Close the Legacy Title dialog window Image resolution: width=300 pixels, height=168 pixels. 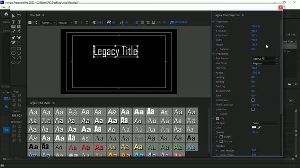pos(280,7)
